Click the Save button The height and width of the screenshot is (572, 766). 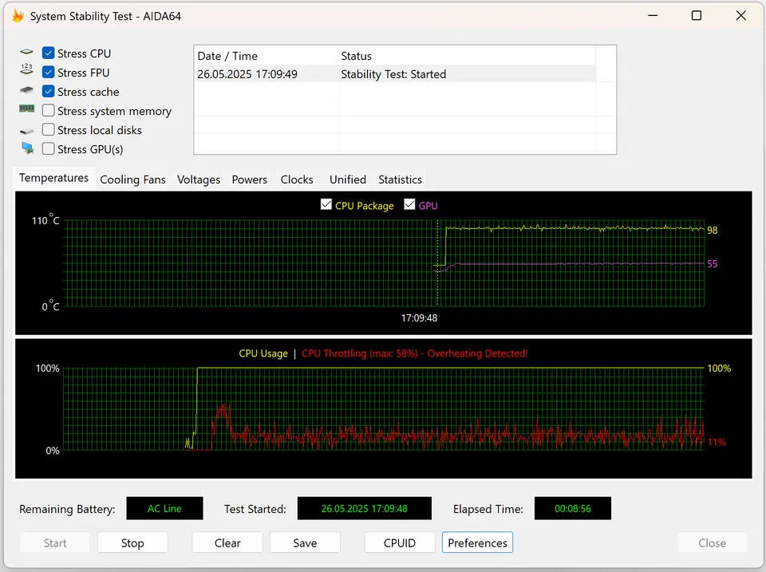pyautogui.click(x=305, y=542)
